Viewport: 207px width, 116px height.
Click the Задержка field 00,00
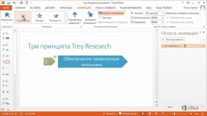click(156, 22)
